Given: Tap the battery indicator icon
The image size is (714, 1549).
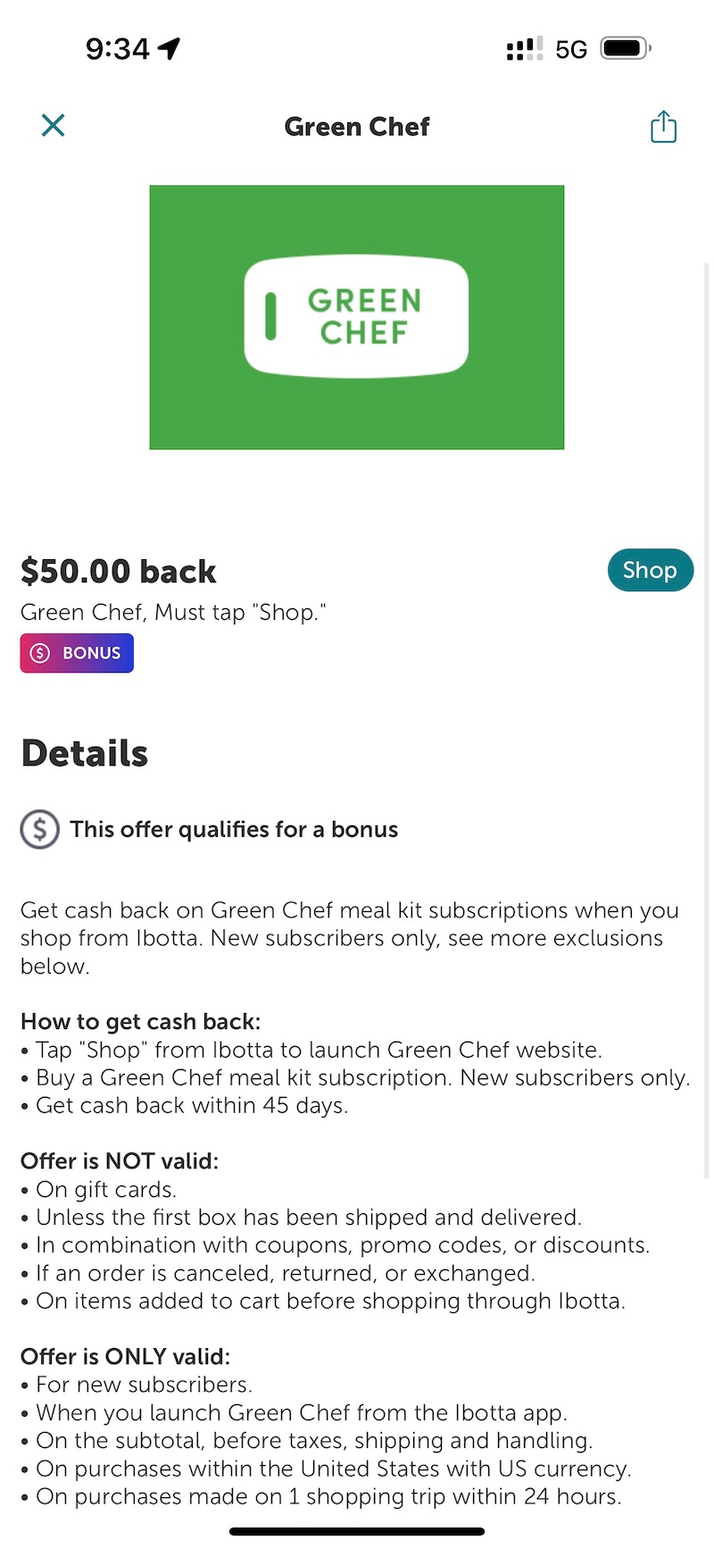Looking at the screenshot, I should tap(625, 48).
